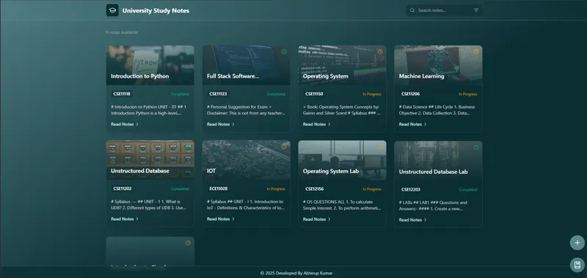Open the filter icon in the search bar
The height and width of the screenshot is (278, 587).
tap(475, 10)
